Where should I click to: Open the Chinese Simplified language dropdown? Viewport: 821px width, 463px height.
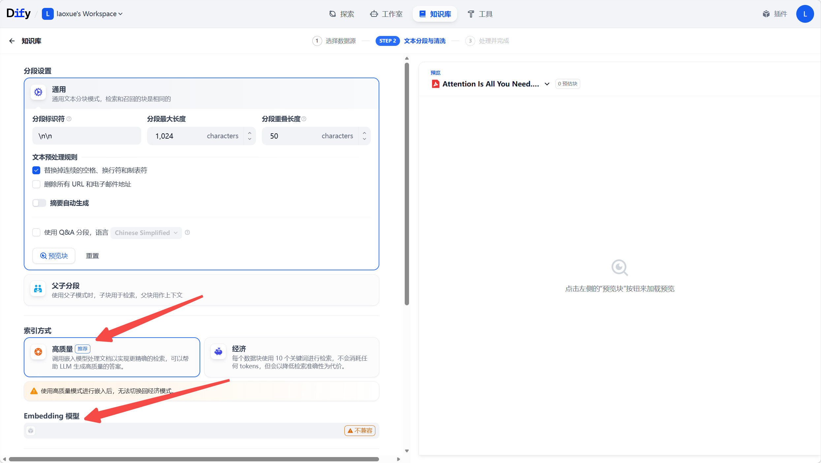click(x=146, y=233)
